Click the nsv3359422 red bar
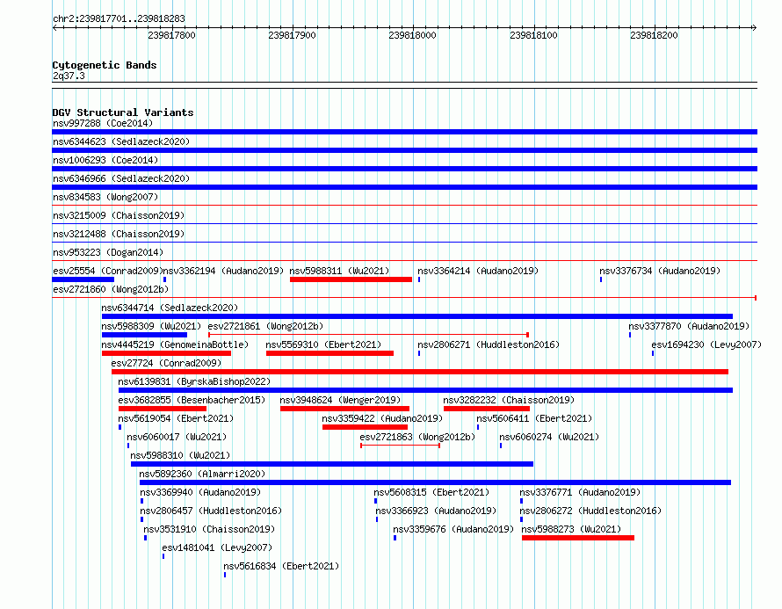This screenshot has width=782, height=609. [x=365, y=427]
